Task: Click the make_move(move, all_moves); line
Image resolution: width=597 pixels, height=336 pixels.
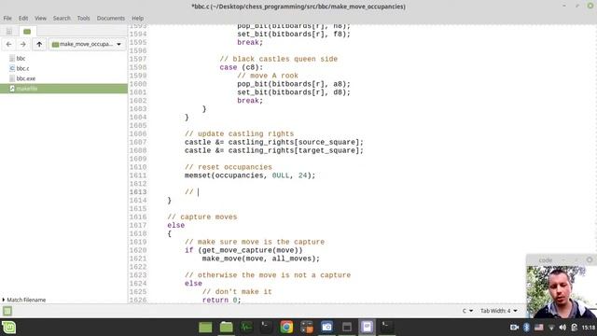Action: pos(261,259)
